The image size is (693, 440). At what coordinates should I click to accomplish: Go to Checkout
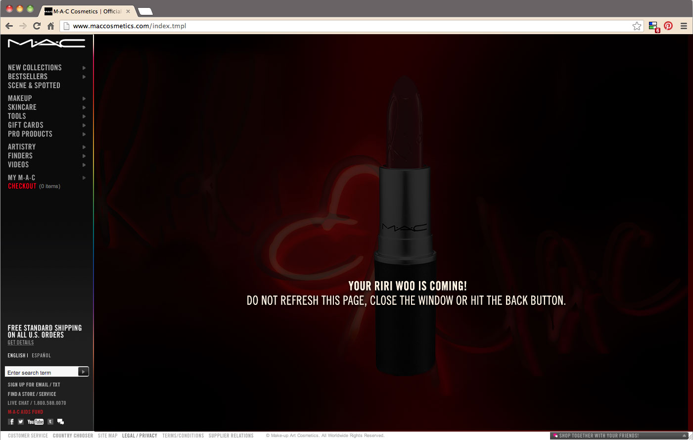click(22, 186)
